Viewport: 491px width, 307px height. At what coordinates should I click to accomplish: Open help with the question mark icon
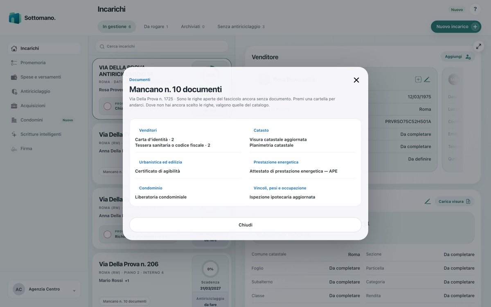[475, 9]
